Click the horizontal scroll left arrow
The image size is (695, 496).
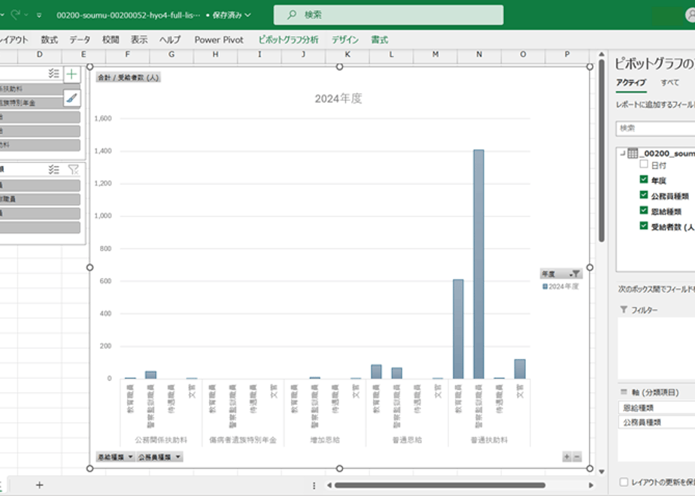(329, 485)
